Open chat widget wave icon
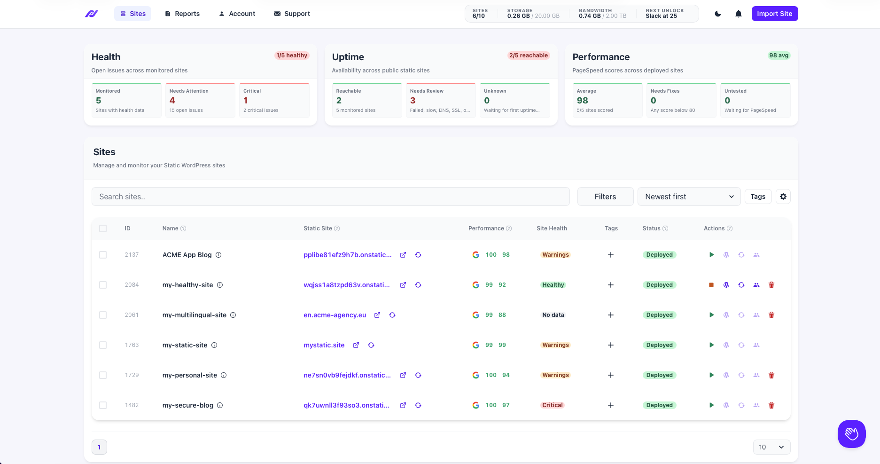This screenshot has height=464, width=880. (x=852, y=434)
